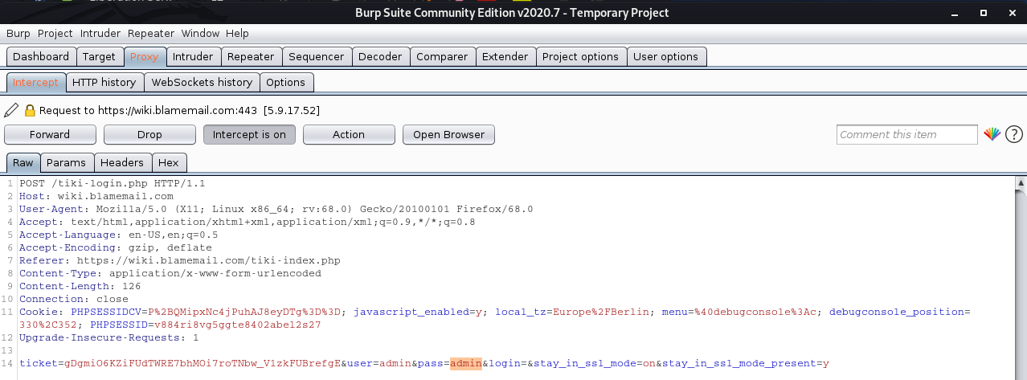Click the Upgrade-Insecure-Requests header line

click(x=109, y=337)
